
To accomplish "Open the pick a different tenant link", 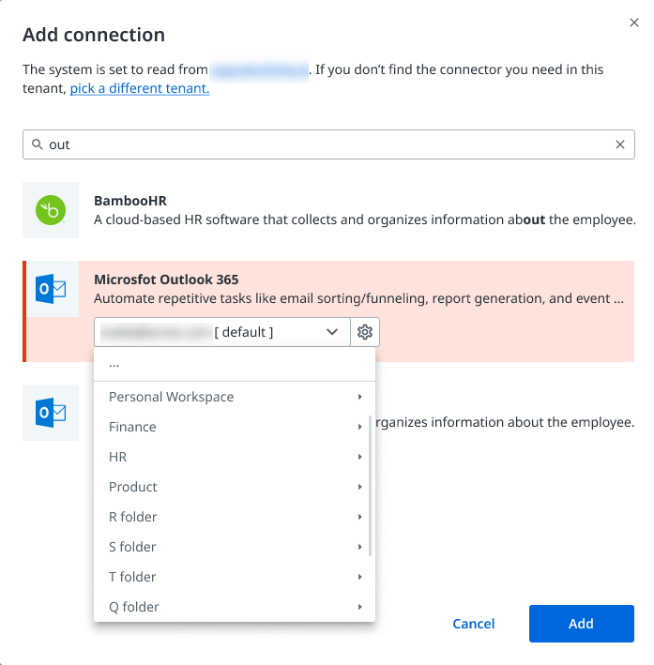I will 140,89.
